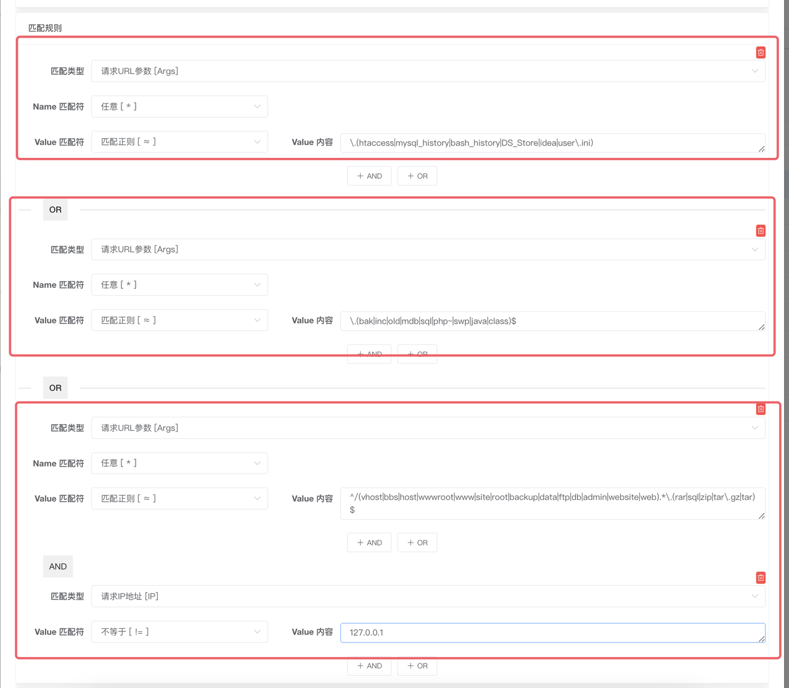Click + OR button below the first rule
789x688 pixels.
point(417,176)
